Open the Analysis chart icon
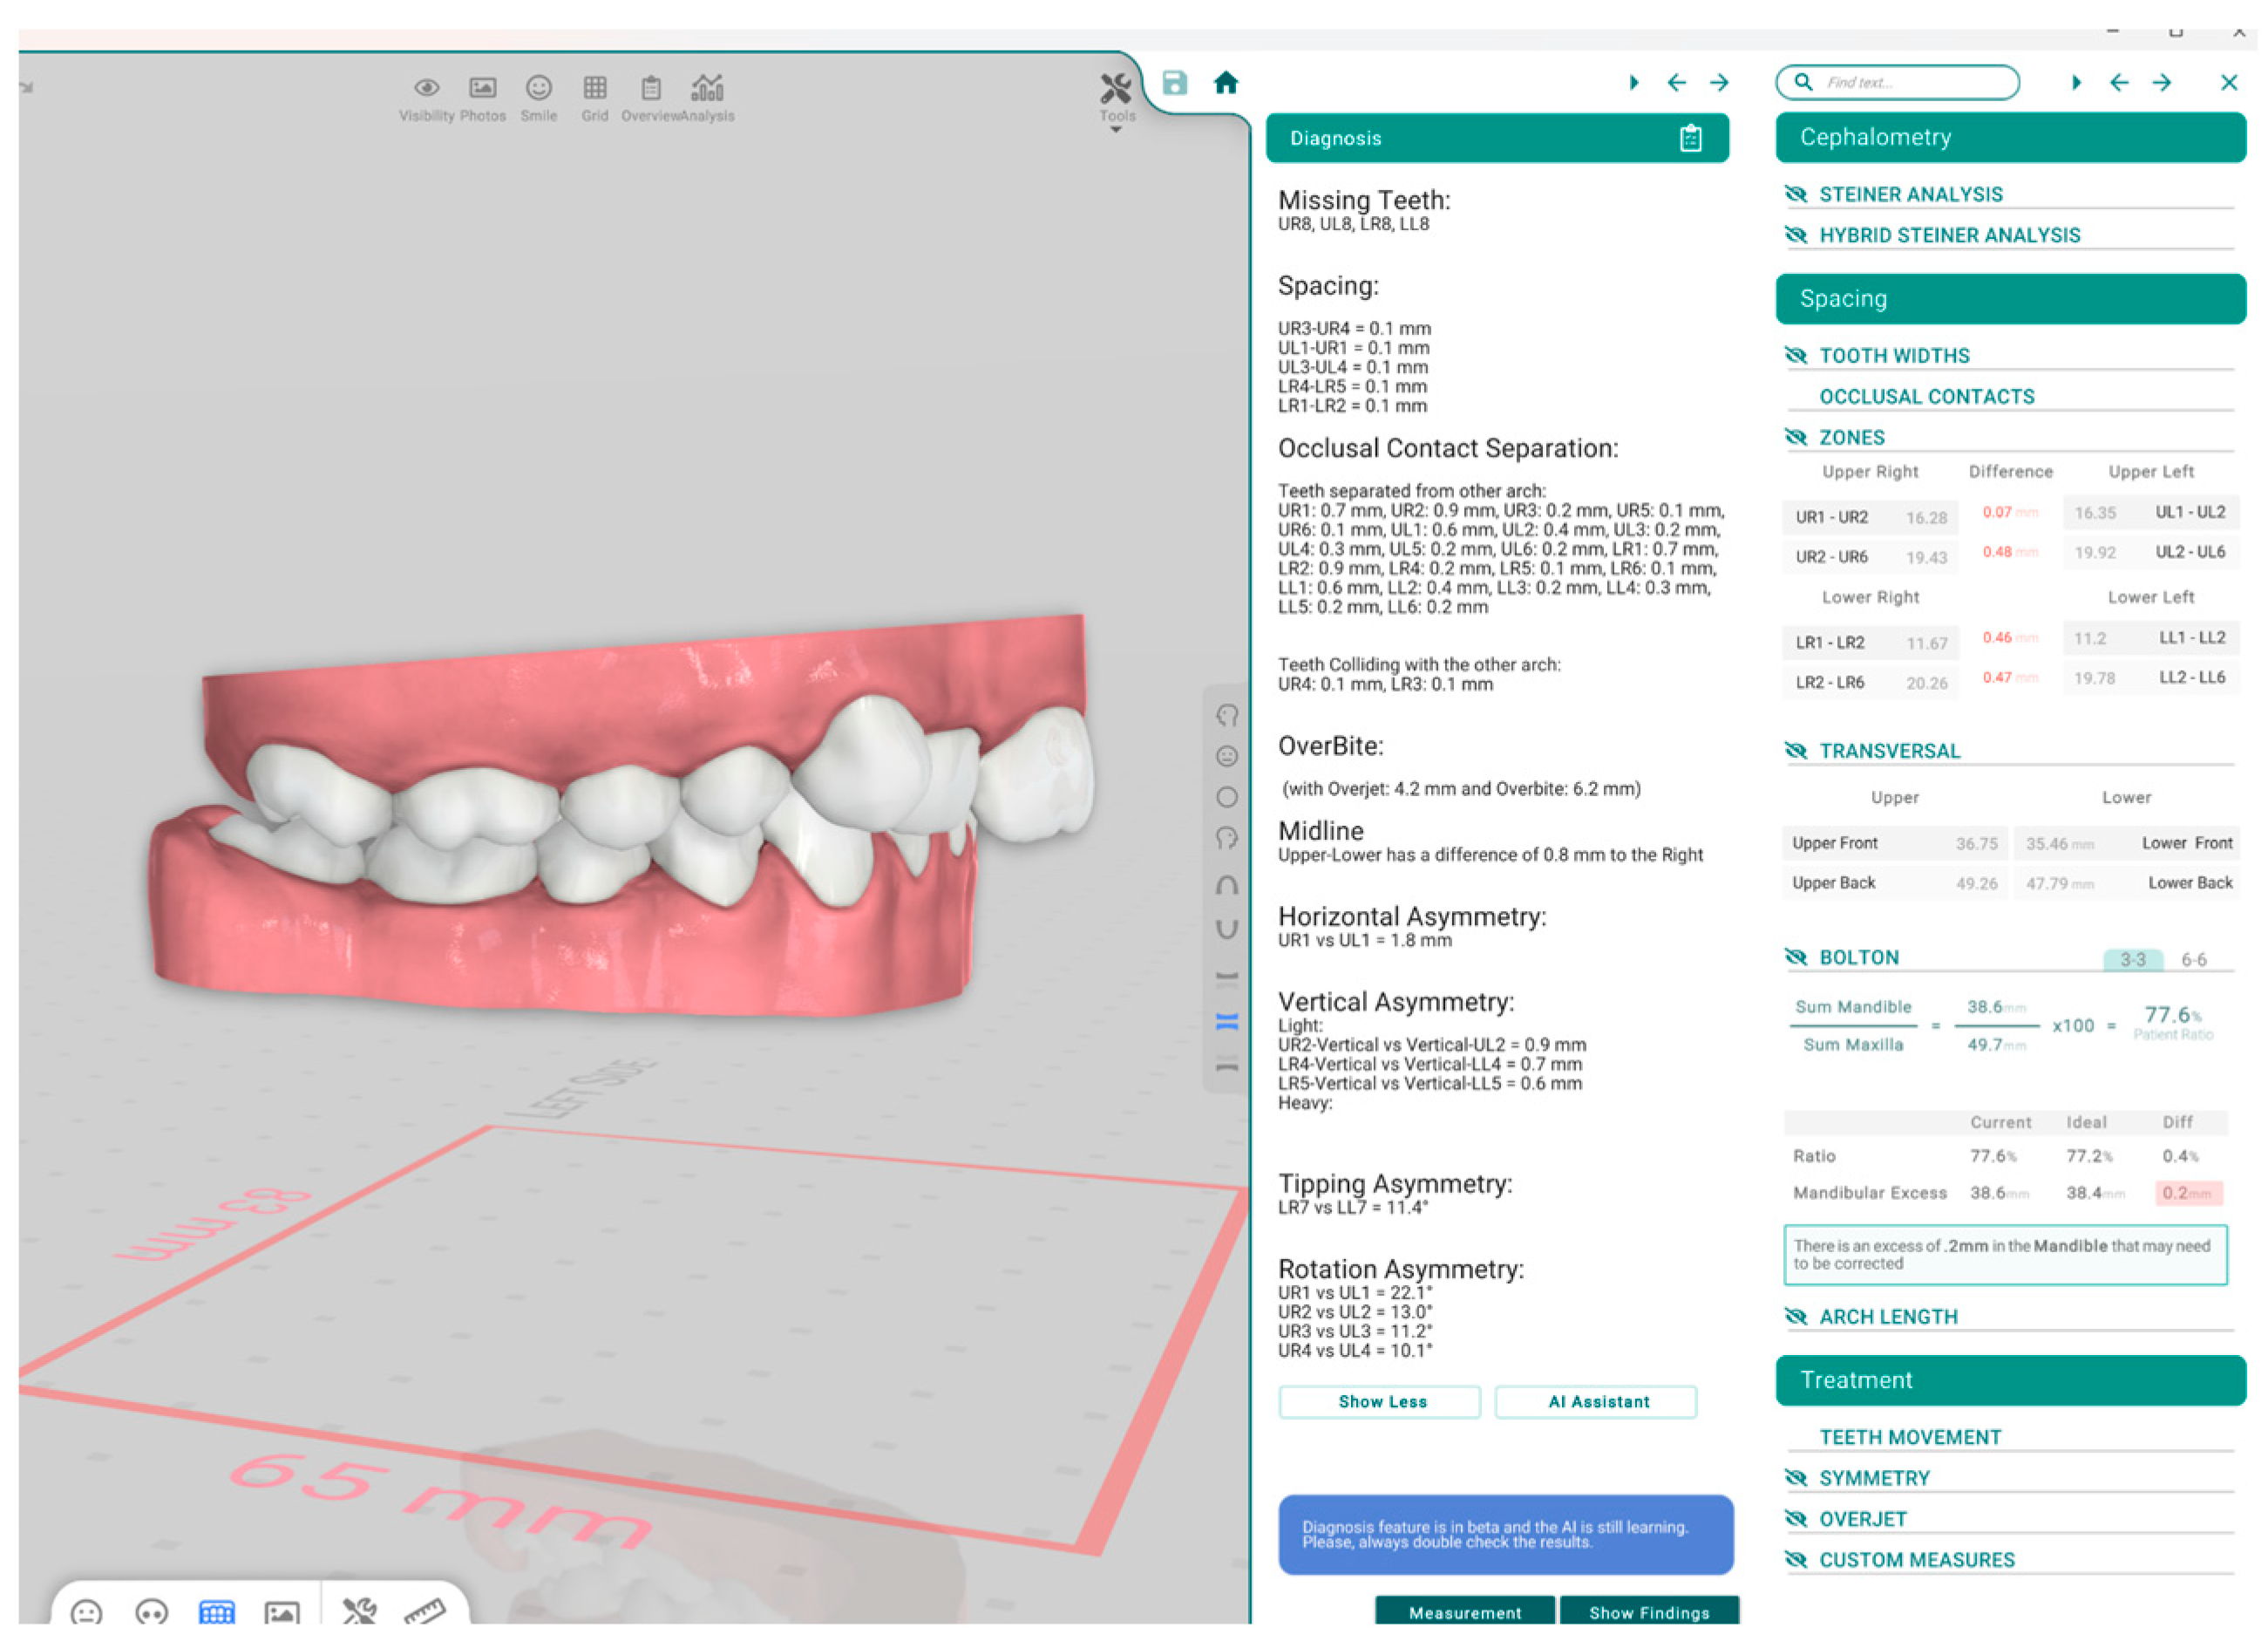 click(707, 88)
